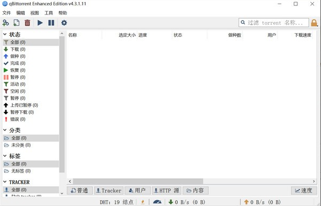Click the orange lock icon
Image resolution: width=321 pixels, height=206 pixels.
pyautogui.click(x=314, y=23)
